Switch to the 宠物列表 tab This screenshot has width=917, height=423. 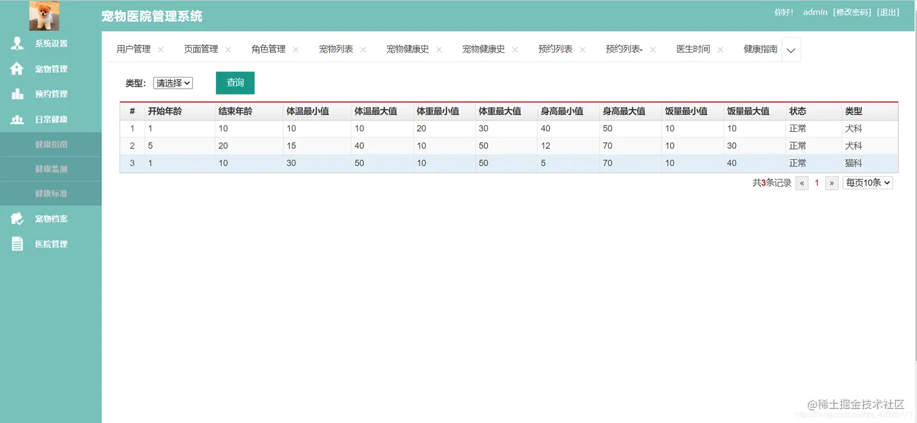click(336, 49)
